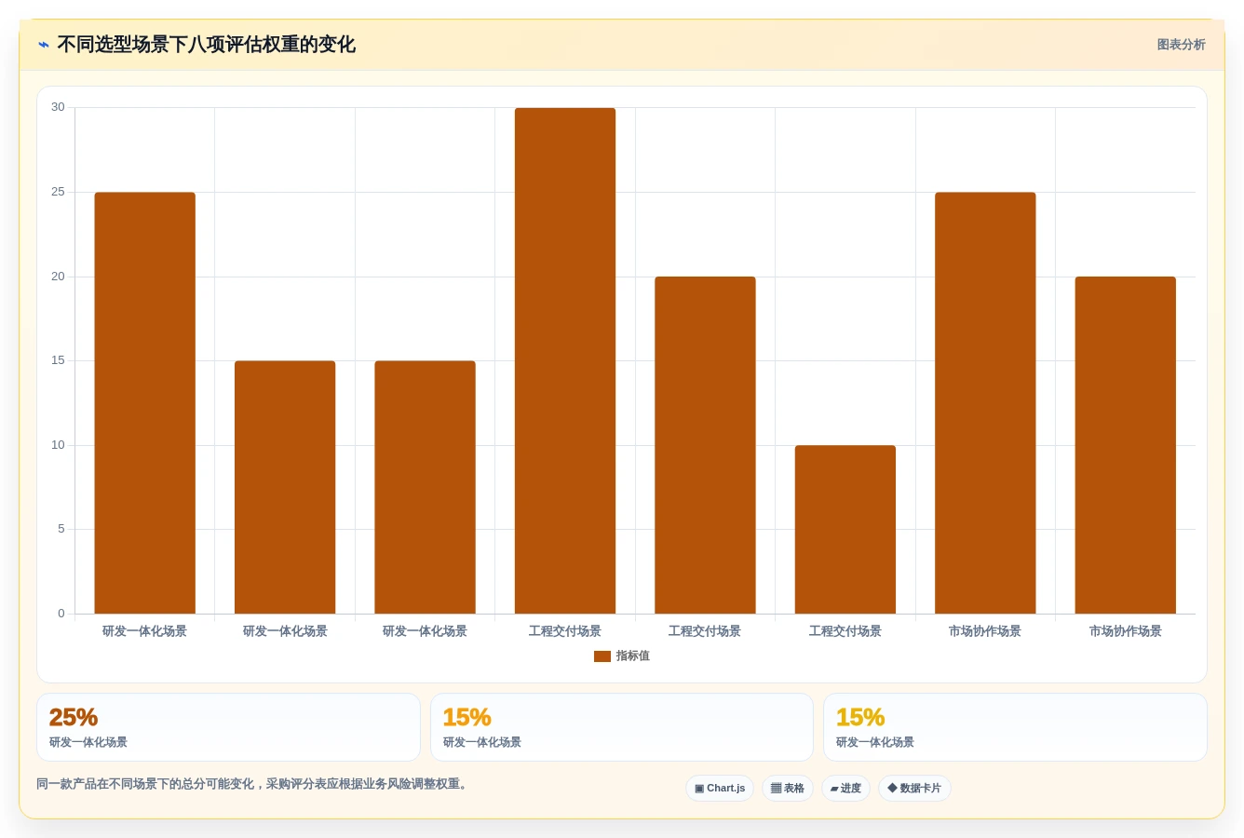This screenshot has height=838, width=1244.
Task: Click the y-axis tick label 15
Action: pyautogui.click(x=58, y=360)
